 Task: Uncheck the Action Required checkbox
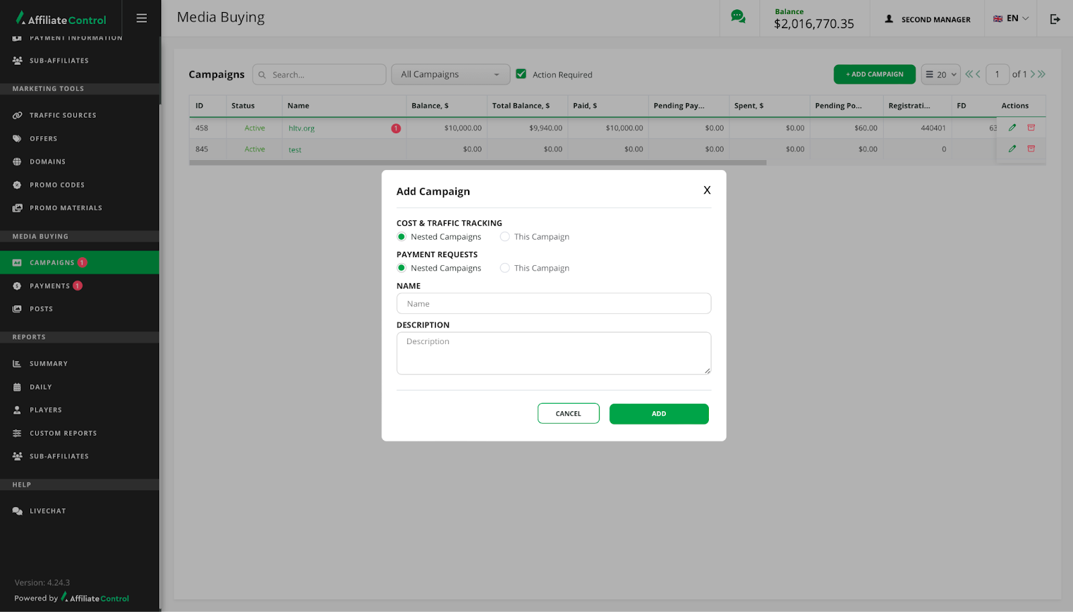(x=521, y=74)
